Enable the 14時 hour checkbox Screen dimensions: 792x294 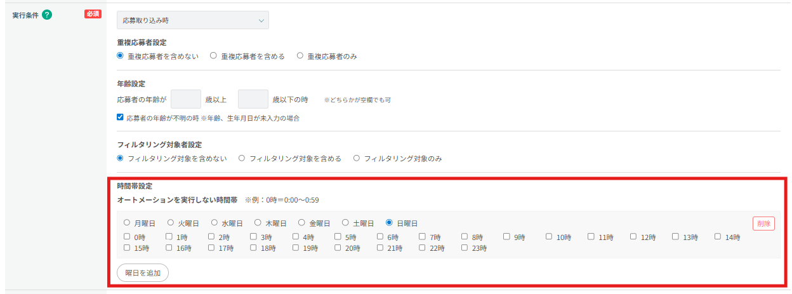[x=718, y=237]
